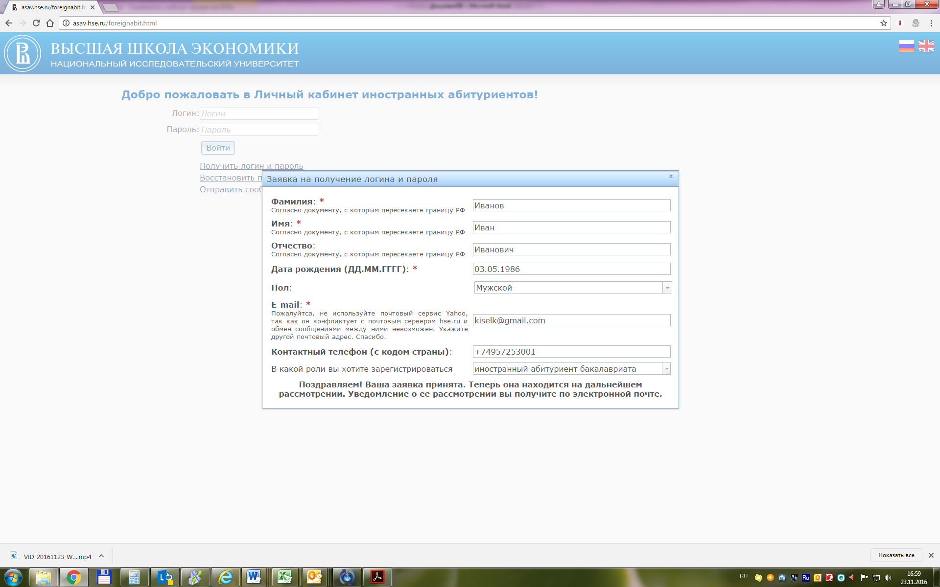Viewport: 940px width, 587px height.
Task: Open 'Получить логин и пароль' link
Action: pyautogui.click(x=251, y=166)
